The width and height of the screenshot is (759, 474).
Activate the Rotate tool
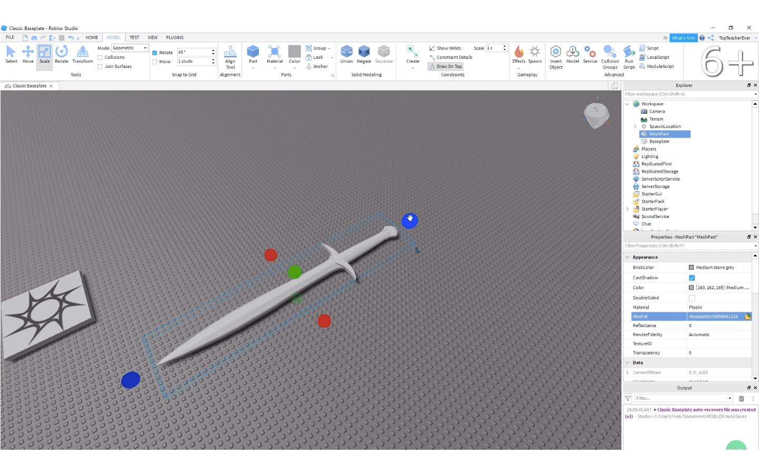click(62, 55)
